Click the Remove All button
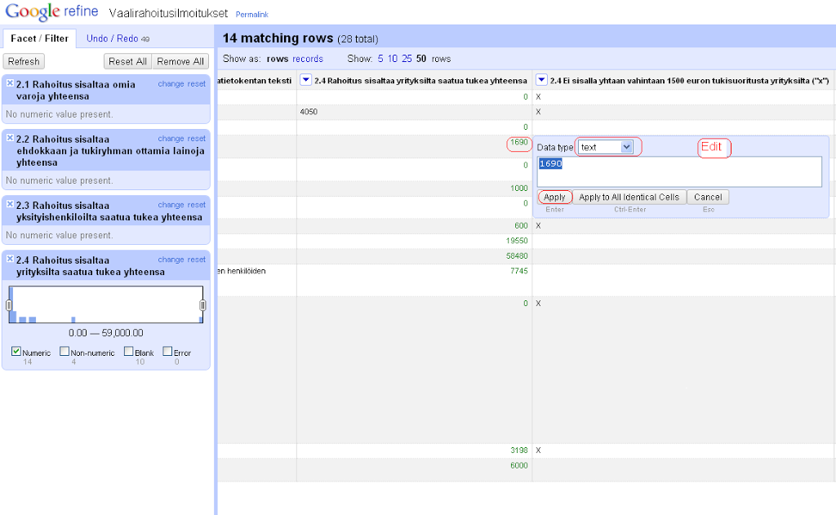 click(x=180, y=61)
